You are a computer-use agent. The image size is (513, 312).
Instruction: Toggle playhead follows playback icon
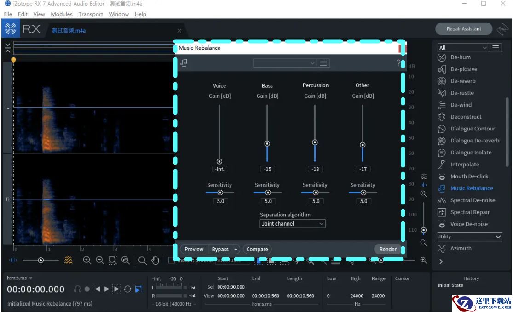tap(139, 289)
